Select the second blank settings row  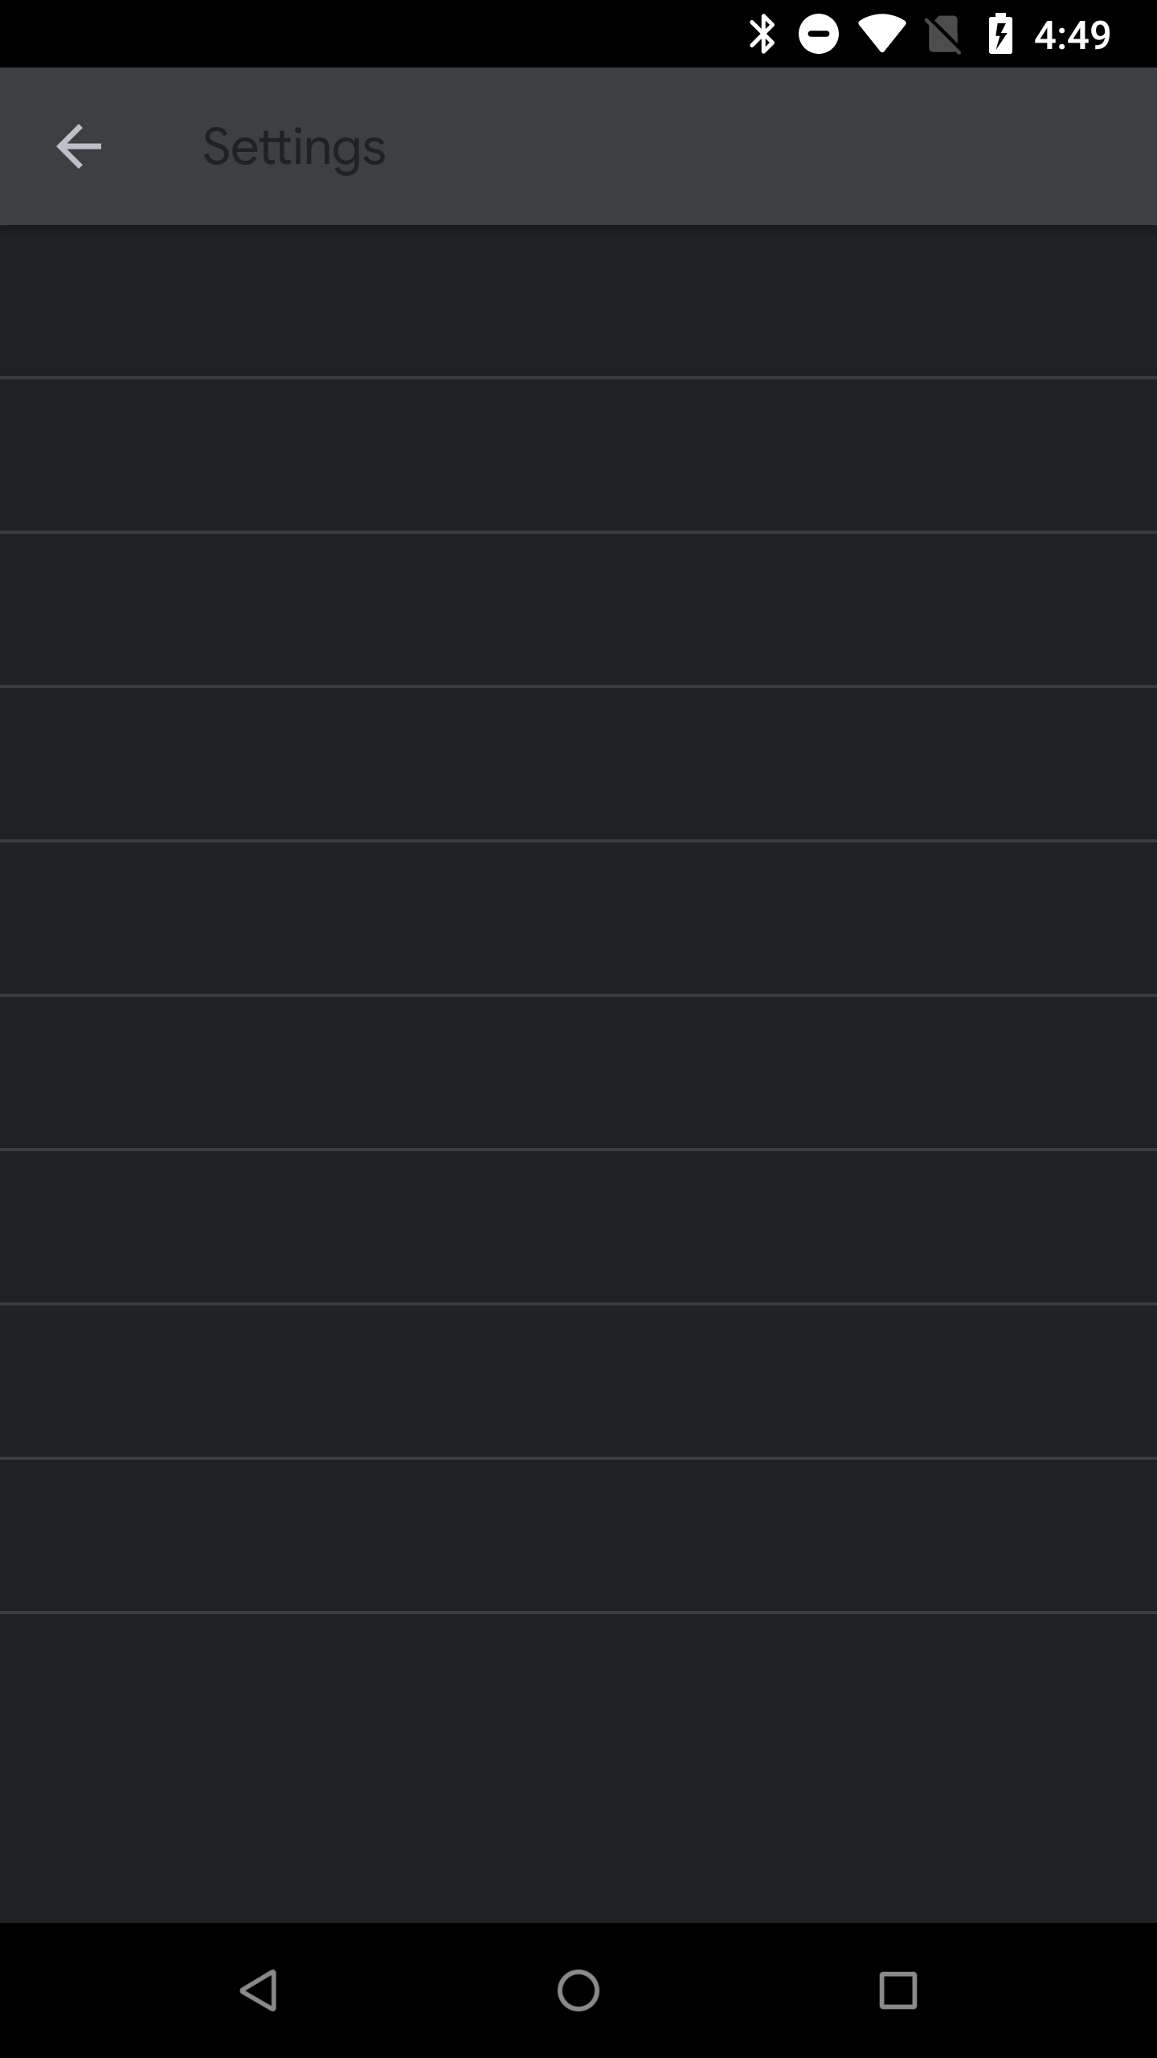point(578,455)
